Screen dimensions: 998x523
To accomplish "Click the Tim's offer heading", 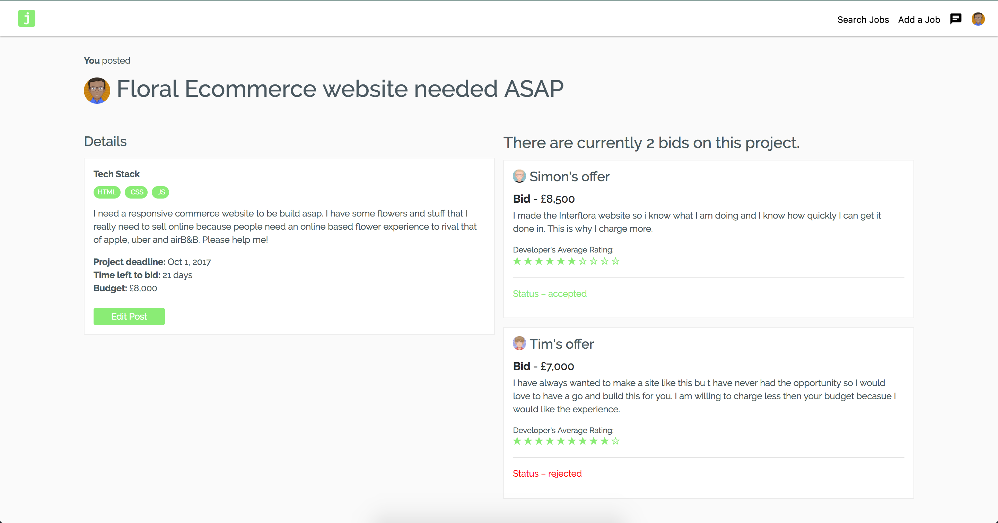I will point(561,344).
